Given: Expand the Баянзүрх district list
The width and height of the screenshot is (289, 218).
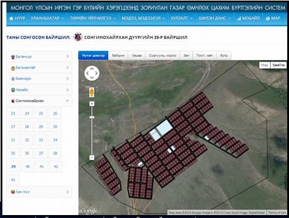Looking at the screenshot, I should click(x=39, y=79).
